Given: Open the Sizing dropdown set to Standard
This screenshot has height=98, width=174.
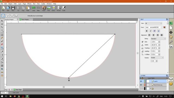Looking at the screenshot, I should (x=158, y=39).
